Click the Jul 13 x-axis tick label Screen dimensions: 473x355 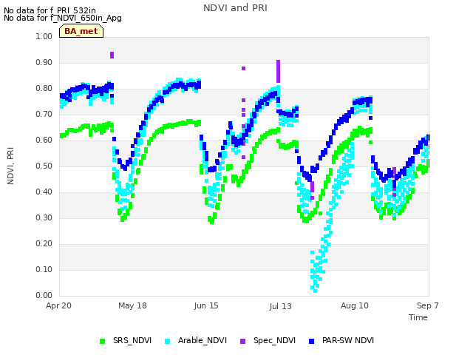point(281,306)
